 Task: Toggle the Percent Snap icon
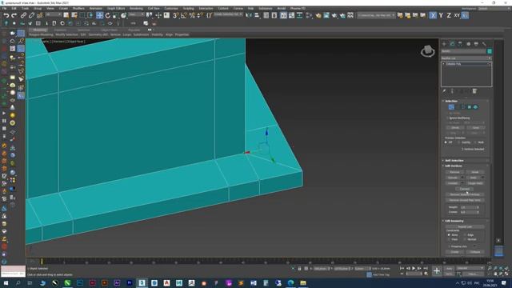tap(192, 15)
